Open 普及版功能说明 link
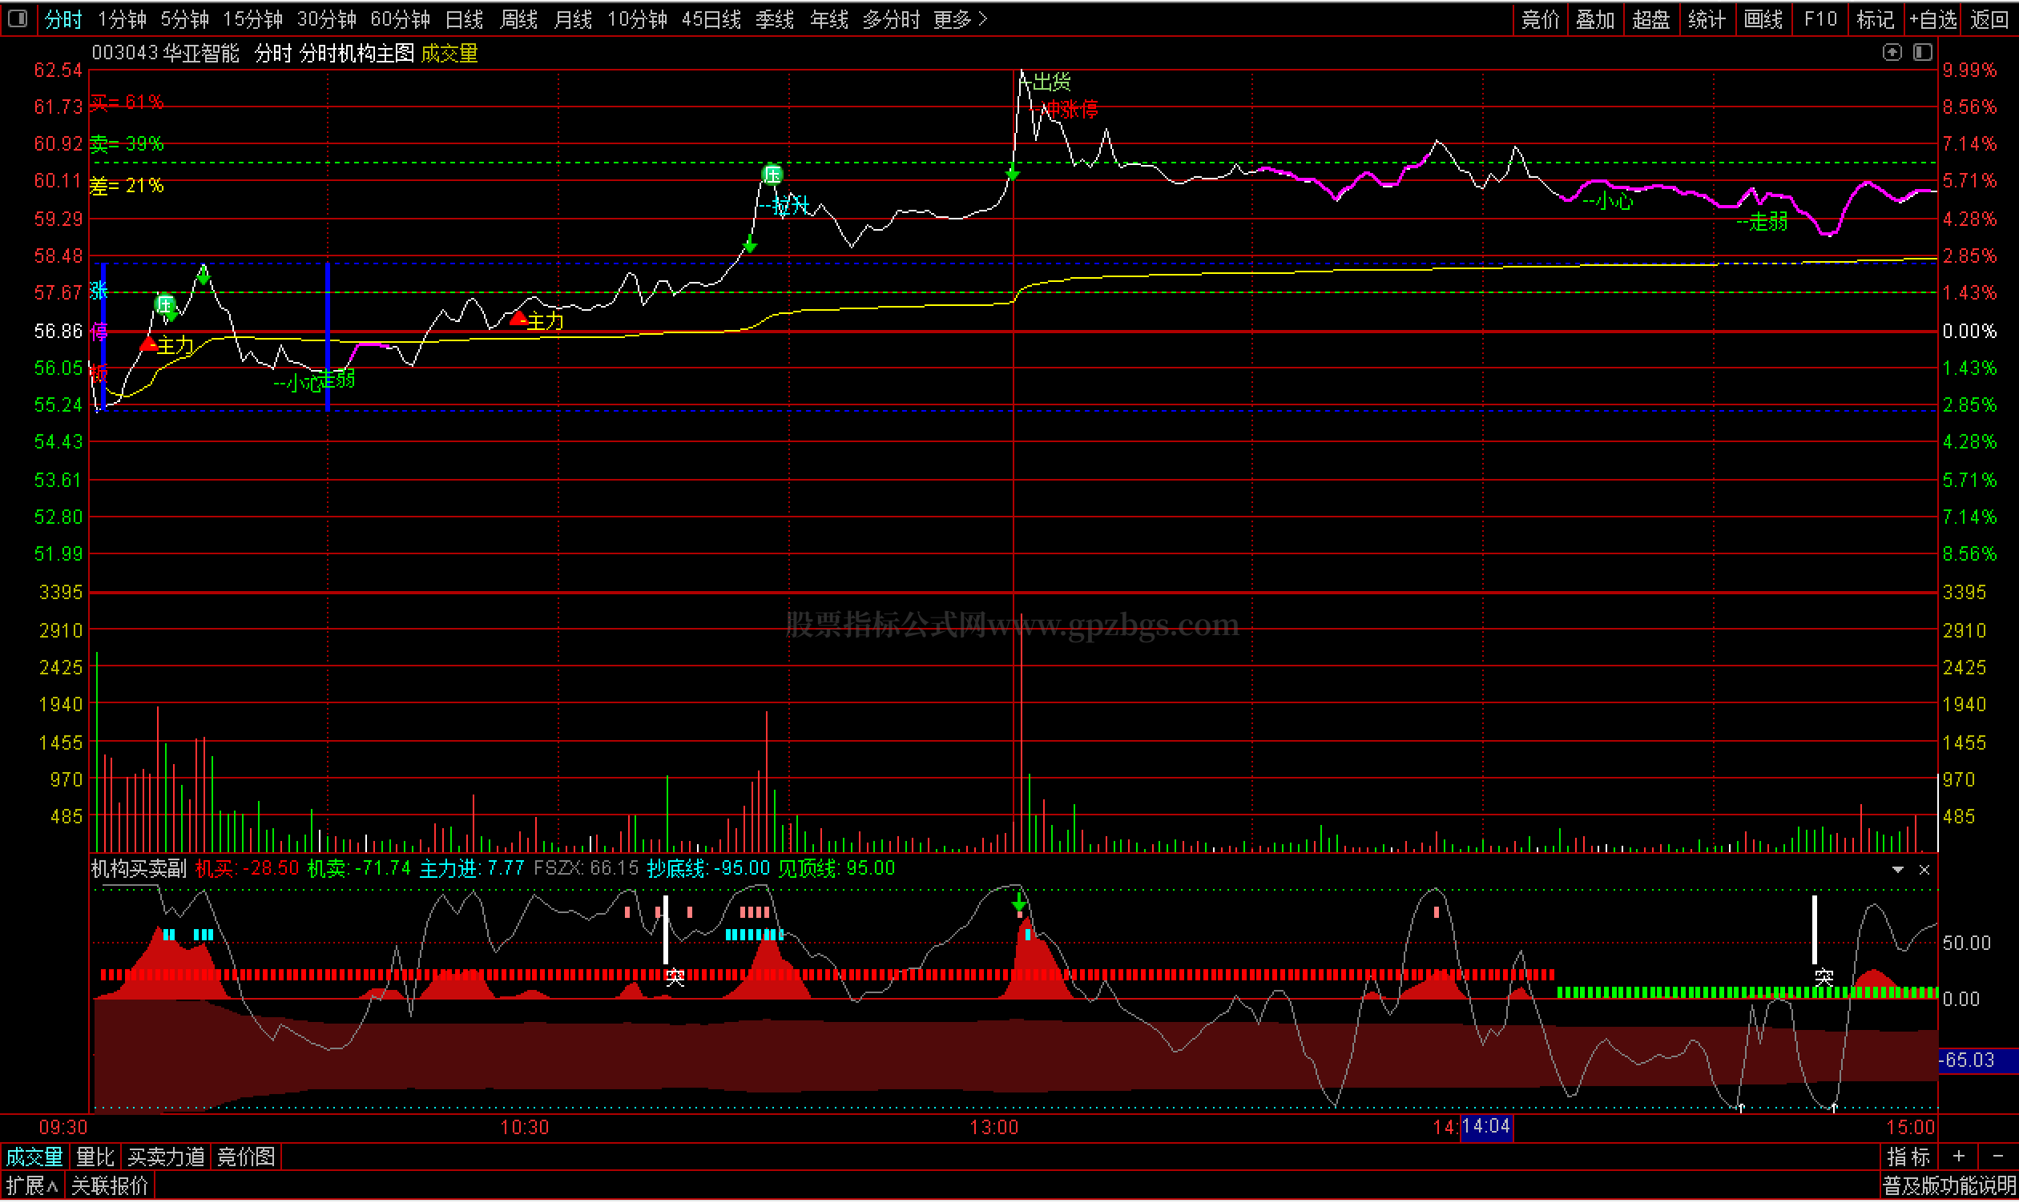Image resolution: width=2019 pixels, height=1203 pixels. pos(1948,1186)
